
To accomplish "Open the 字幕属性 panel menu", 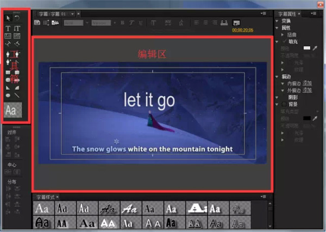I will pos(314,14).
